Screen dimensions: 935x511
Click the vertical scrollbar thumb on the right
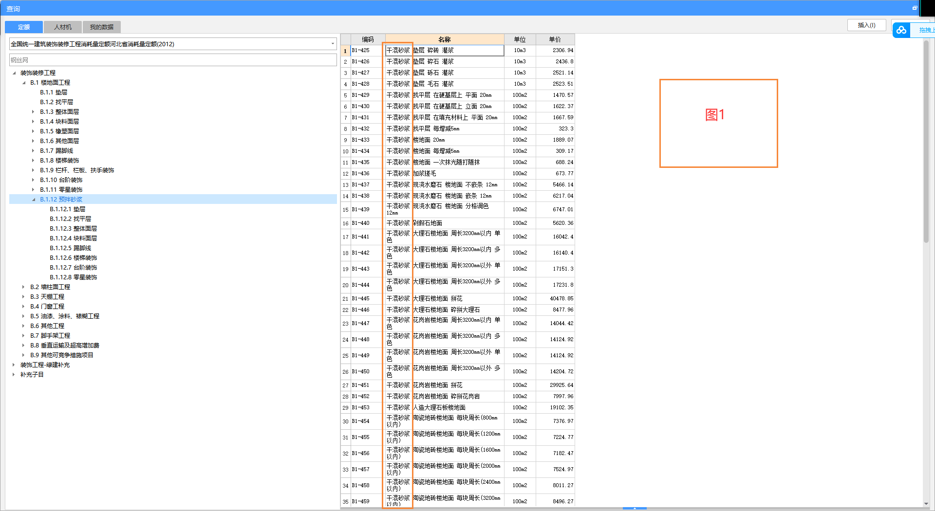tap(926, 141)
